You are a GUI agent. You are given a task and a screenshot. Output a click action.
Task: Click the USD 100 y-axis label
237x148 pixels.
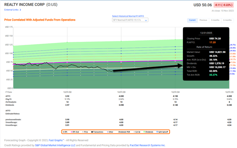point(9,53)
